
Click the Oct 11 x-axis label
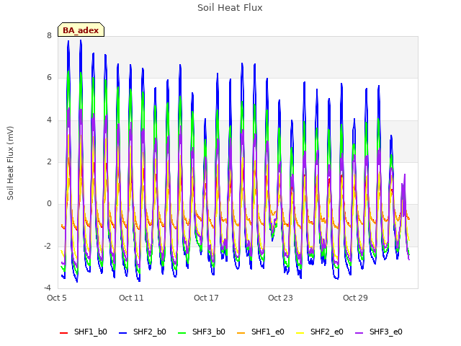tap(131, 298)
